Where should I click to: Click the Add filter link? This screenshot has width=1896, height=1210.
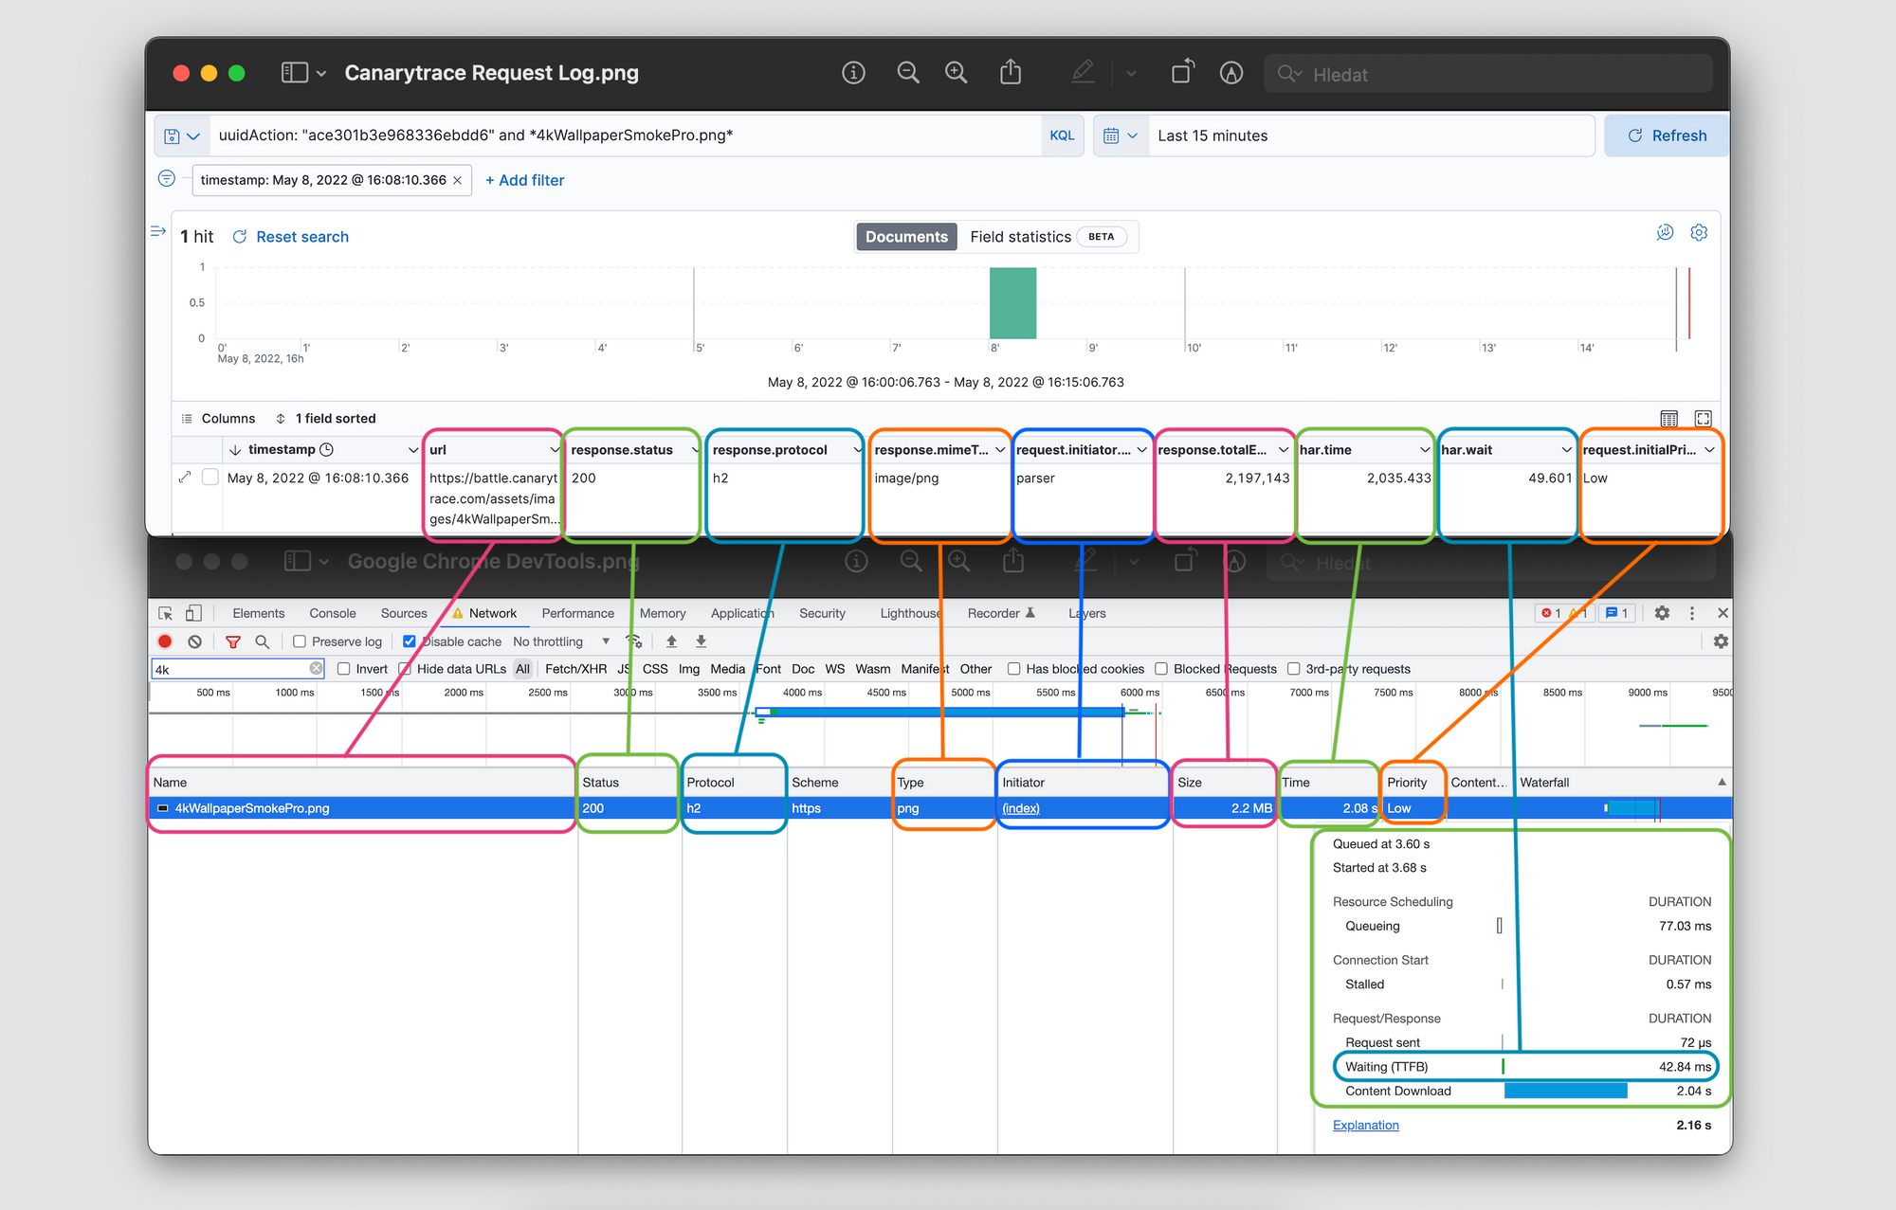524,180
